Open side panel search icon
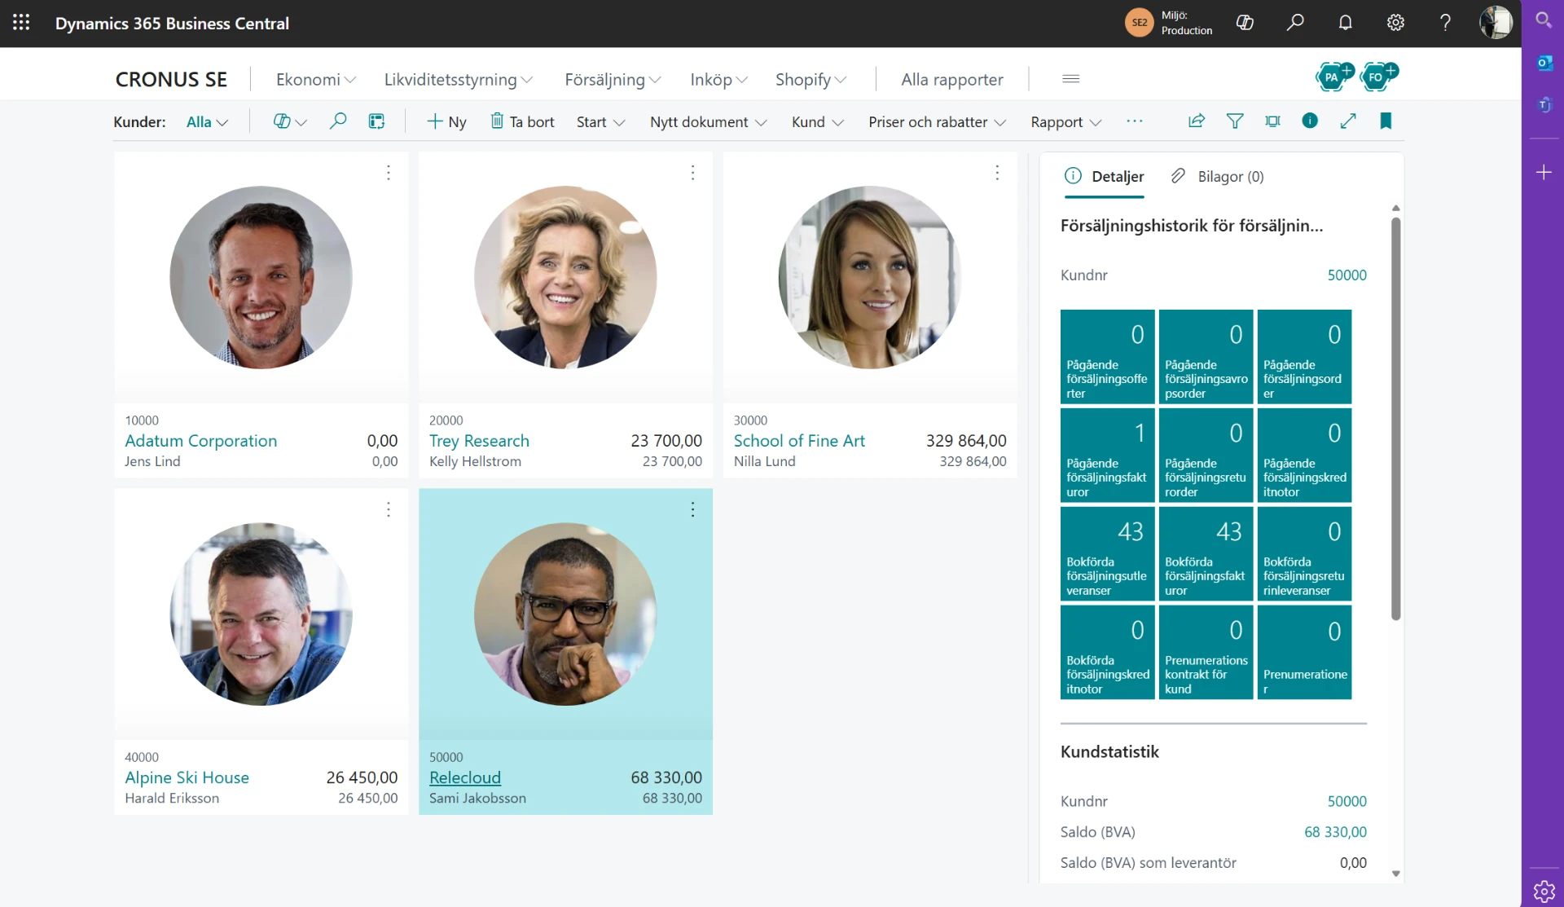 pyautogui.click(x=1544, y=20)
